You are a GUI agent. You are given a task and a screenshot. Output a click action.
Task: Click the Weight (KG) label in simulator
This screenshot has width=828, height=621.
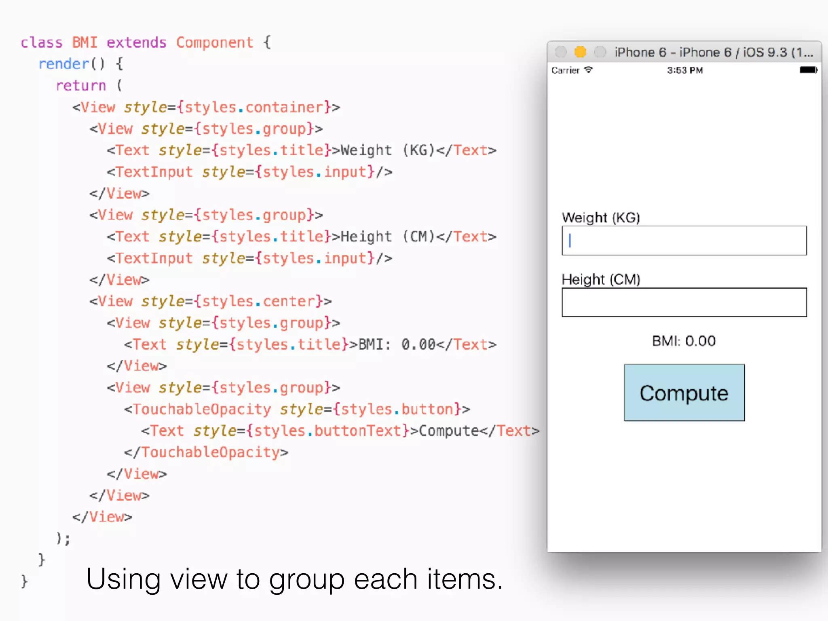601,218
